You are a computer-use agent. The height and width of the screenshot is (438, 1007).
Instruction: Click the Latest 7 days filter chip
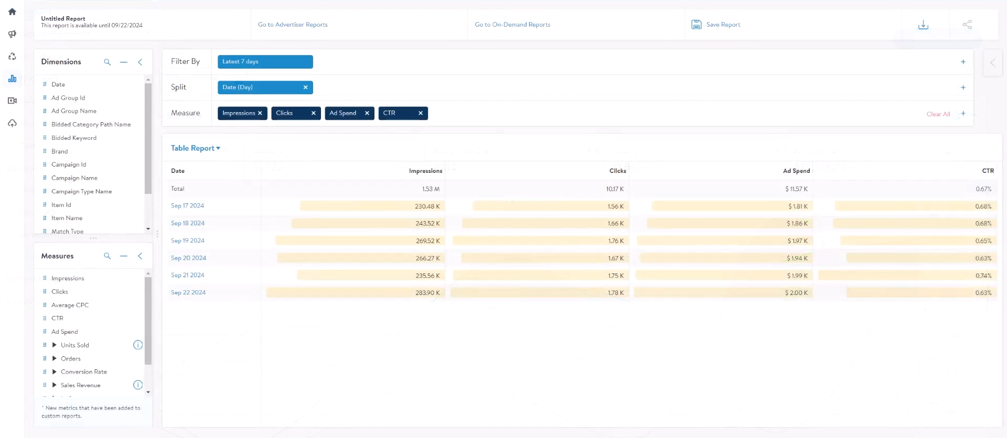pyautogui.click(x=265, y=62)
